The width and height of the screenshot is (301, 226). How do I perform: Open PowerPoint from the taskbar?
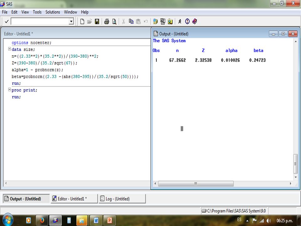pyautogui.click(x=109, y=220)
